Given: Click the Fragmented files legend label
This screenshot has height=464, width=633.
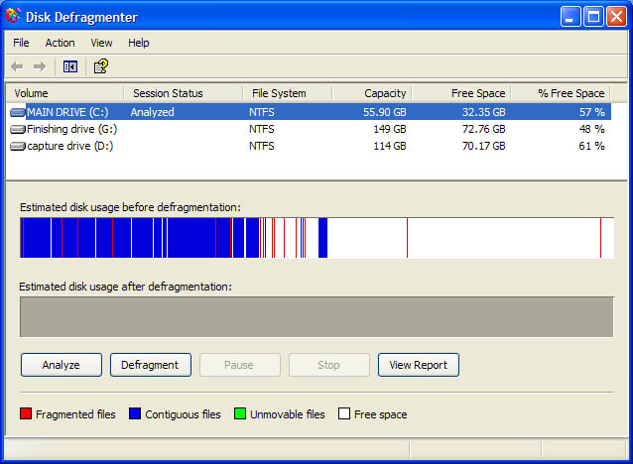Looking at the screenshot, I should pyautogui.click(x=75, y=414).
